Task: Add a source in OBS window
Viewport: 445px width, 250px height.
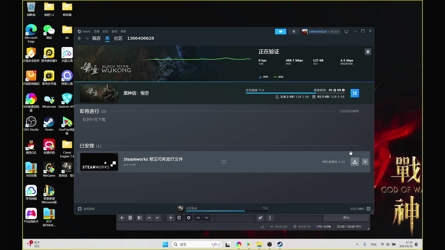Action: (171, 218)
